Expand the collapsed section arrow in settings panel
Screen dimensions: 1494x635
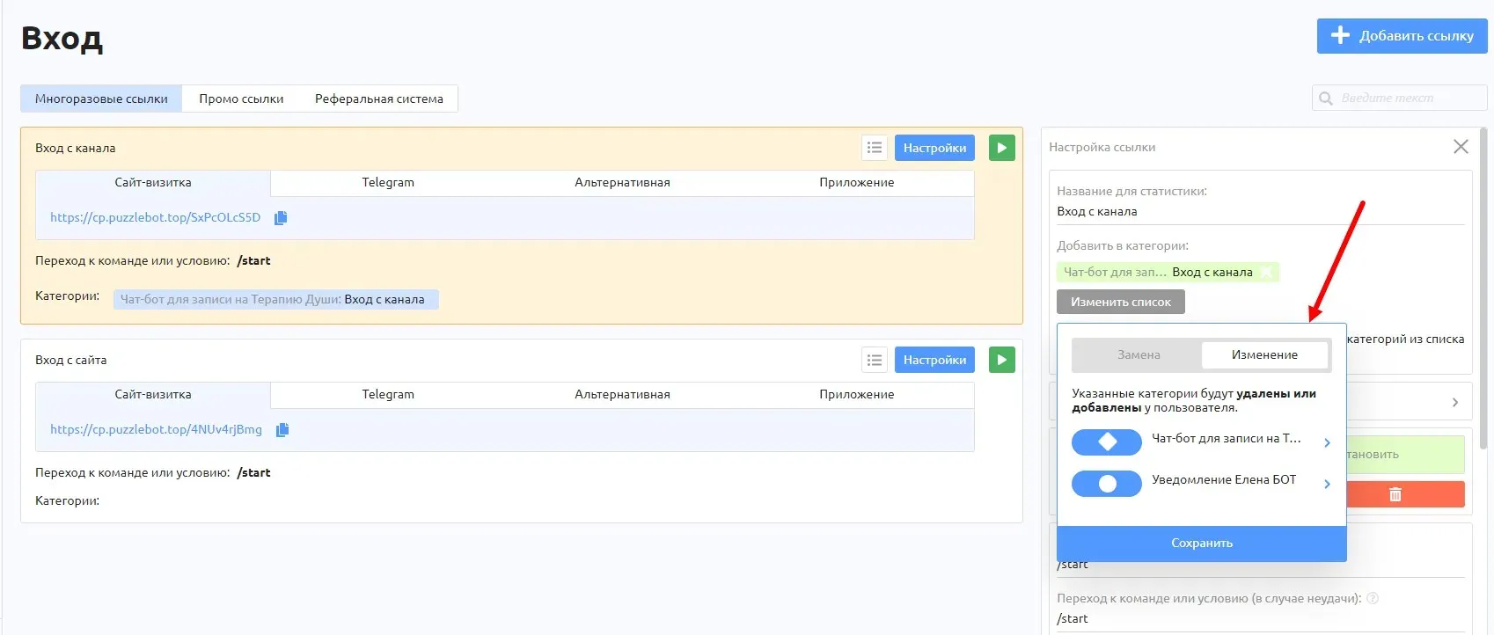[x=1454, y=402]
